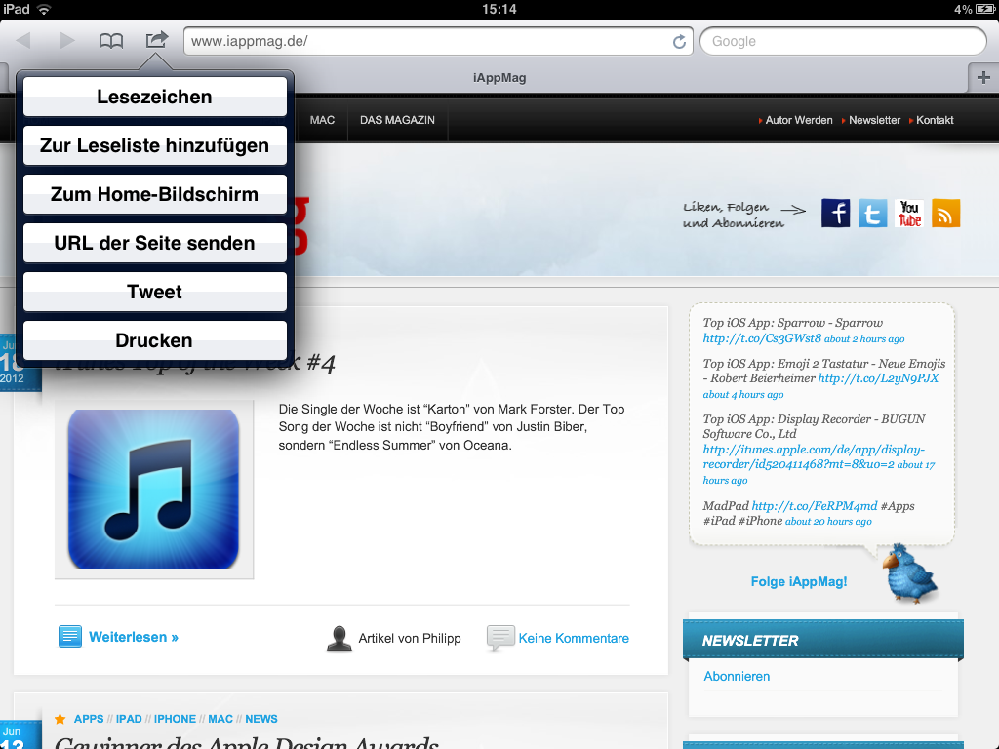This screenshot has height=749, width=999.
Task: Tap the Google search field
Action: tap(844, 41)
